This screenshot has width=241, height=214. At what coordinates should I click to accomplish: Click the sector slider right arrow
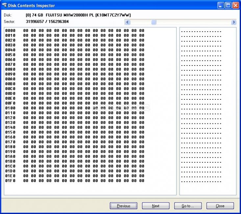[x=234, y=22]
